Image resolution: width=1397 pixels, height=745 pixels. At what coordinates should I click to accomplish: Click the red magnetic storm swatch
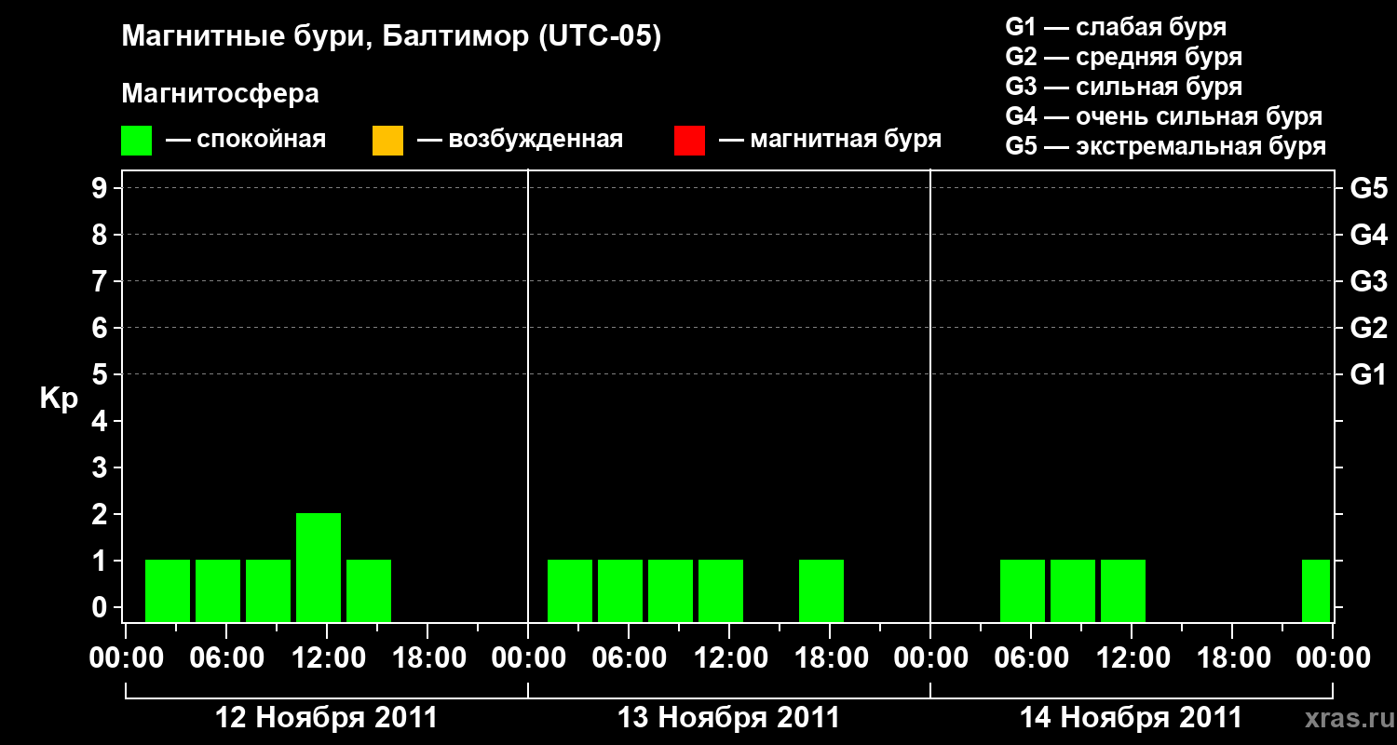tap(689, 141)
